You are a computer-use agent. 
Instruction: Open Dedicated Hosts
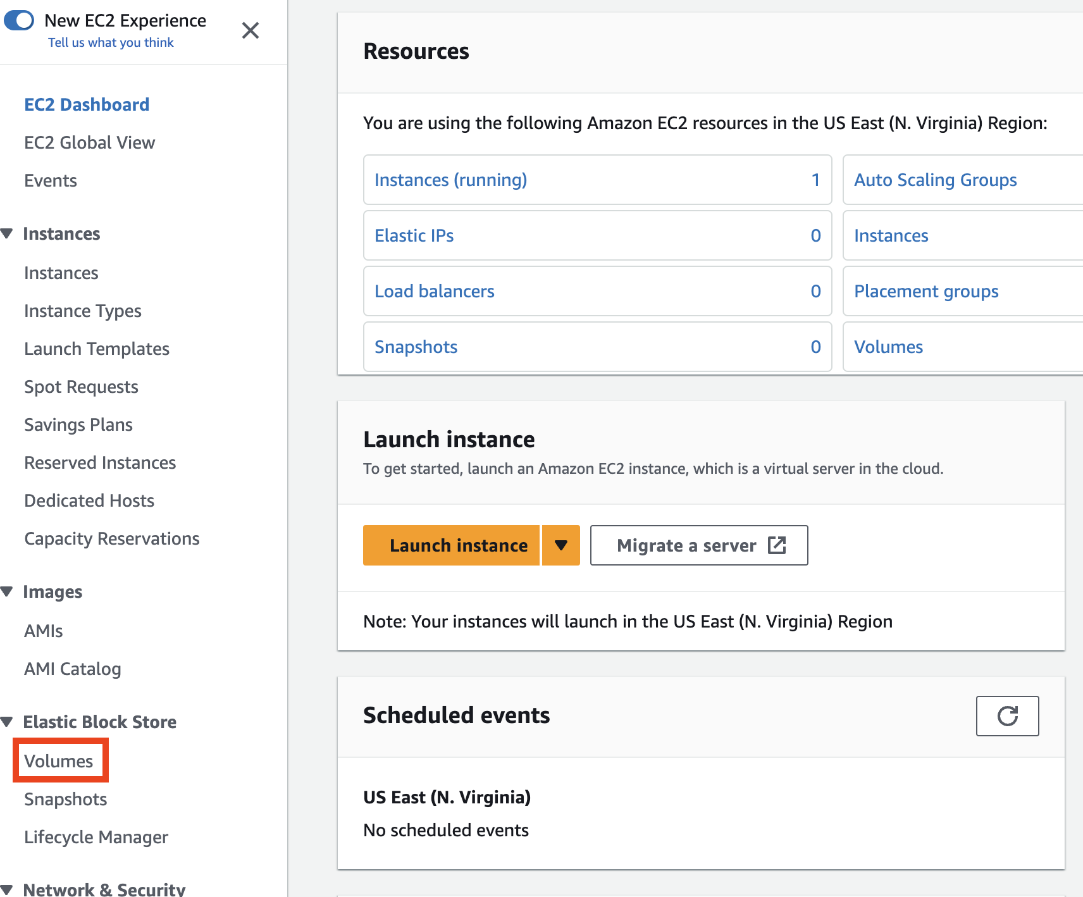click(x=89, y=500)
